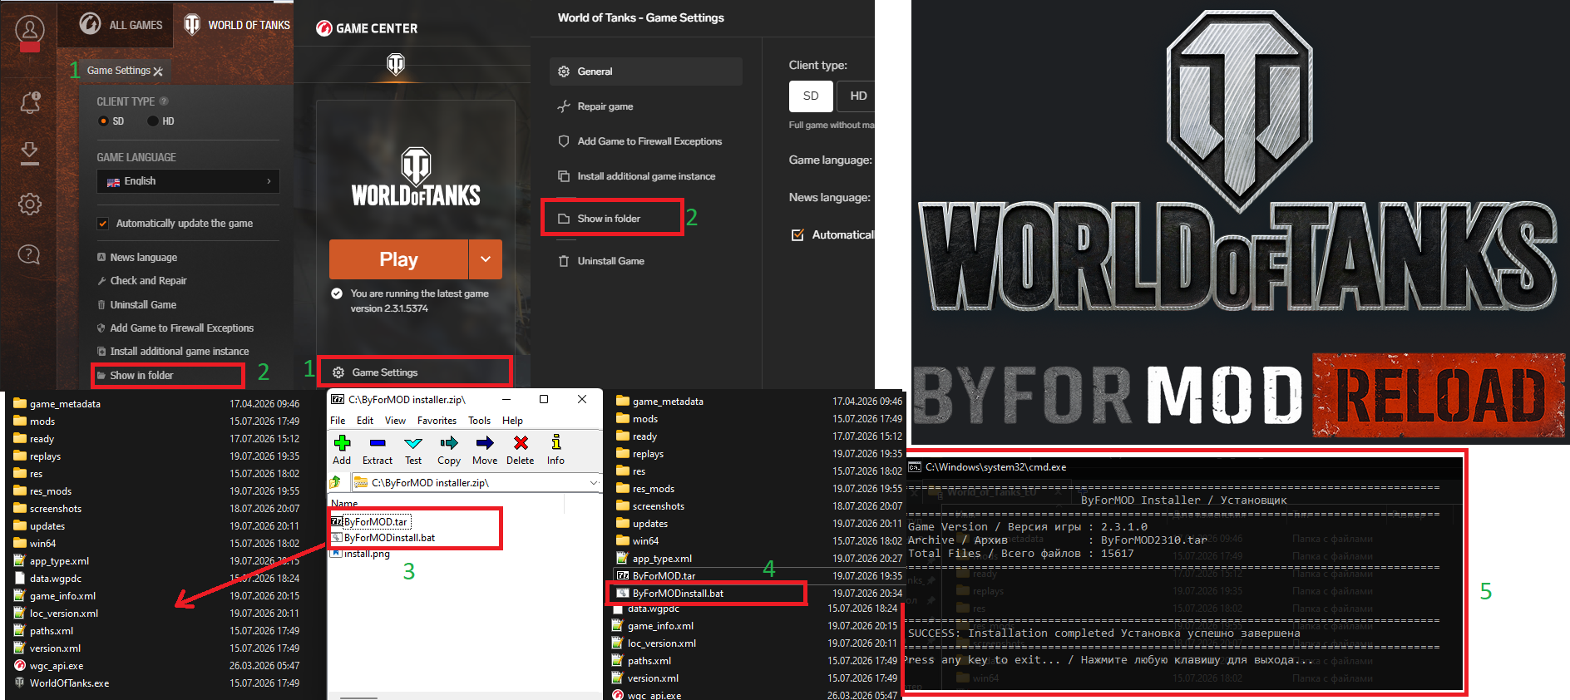Open the File menu in 7-Zip

(x=338, y=421)
